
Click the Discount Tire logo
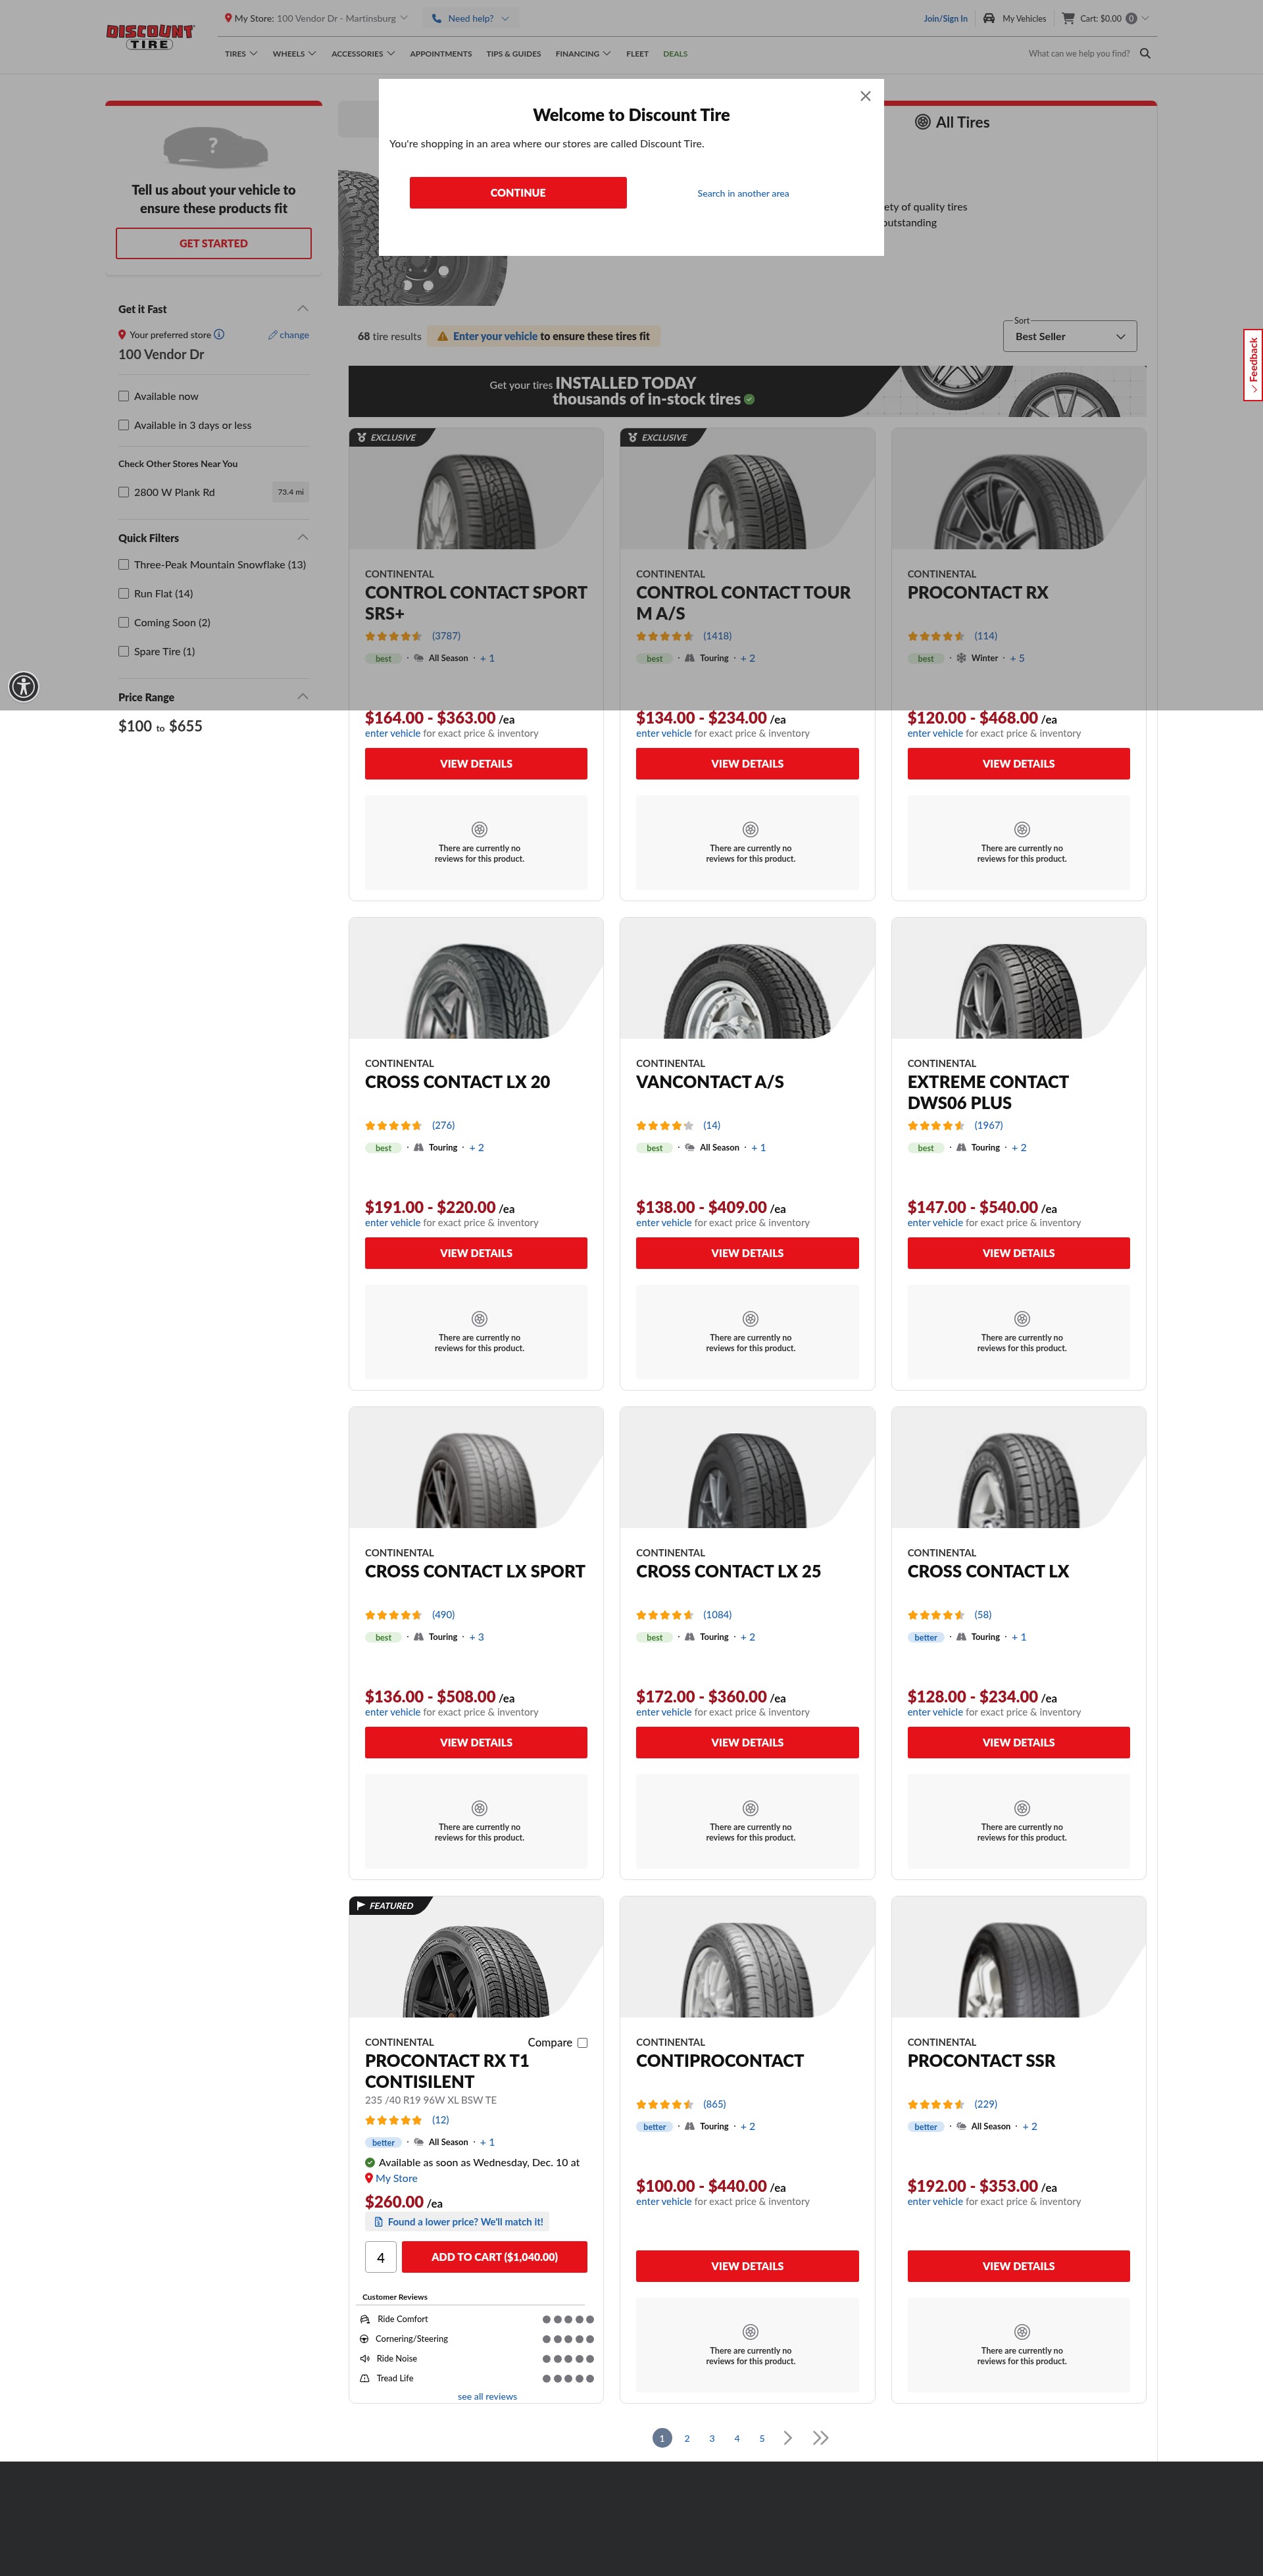(x=150, y=37)
